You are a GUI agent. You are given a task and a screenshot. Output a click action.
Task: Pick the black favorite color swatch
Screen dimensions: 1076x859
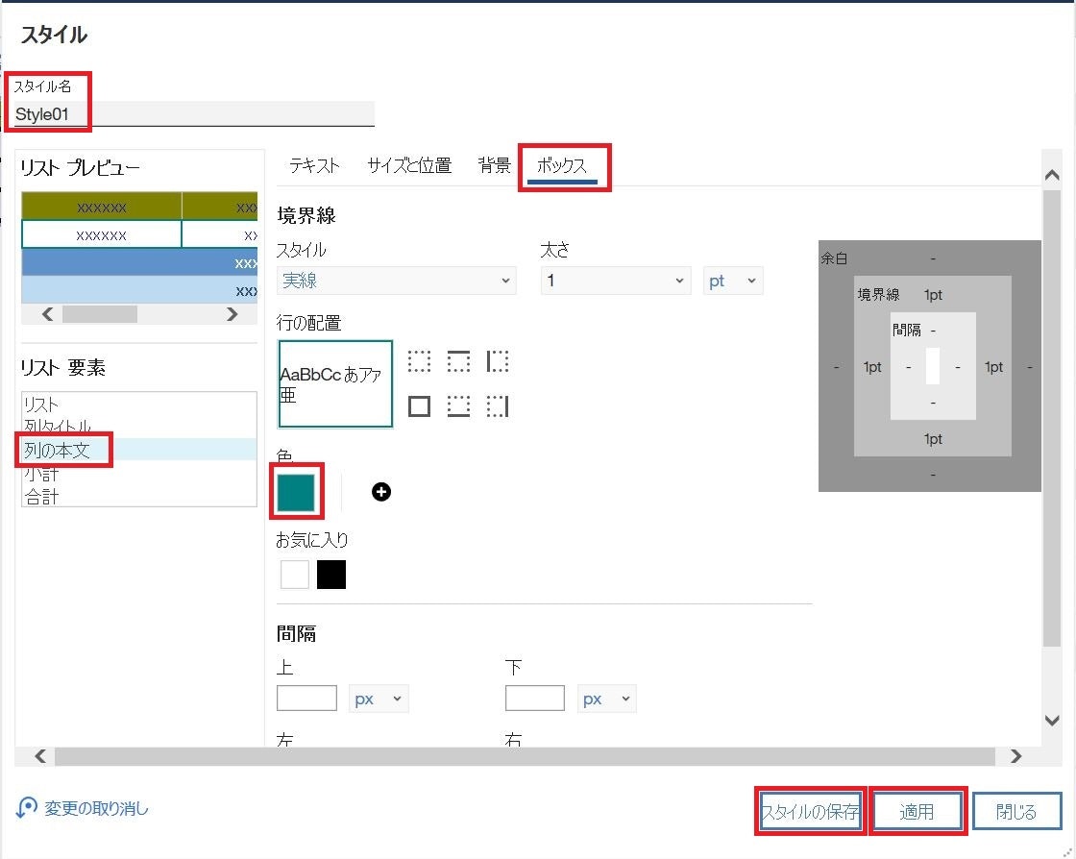tap(331, 575)
